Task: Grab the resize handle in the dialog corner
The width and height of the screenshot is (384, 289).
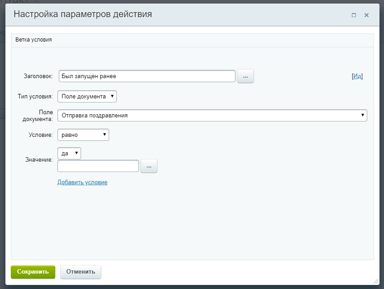Action: (375, 280)
